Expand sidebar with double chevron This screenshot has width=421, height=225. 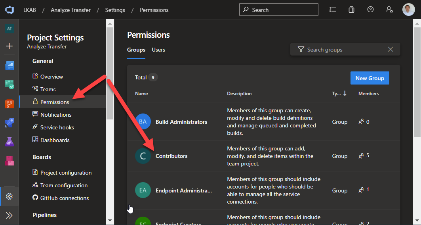10,215
